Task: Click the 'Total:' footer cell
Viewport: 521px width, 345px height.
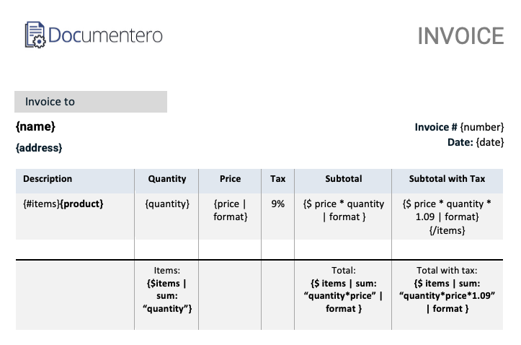Action: tap(343, 289)
